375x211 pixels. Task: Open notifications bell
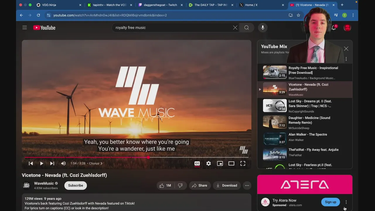click(334, 28)
